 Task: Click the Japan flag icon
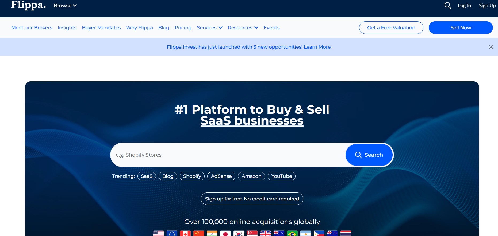pyautogui.click(x=225, y=233)
